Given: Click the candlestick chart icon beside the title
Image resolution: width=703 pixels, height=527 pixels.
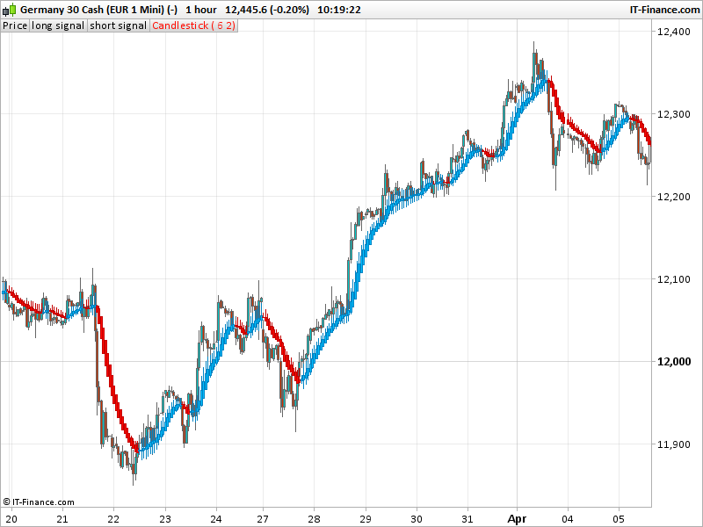Looking at the screenshot, I should 9,9.
